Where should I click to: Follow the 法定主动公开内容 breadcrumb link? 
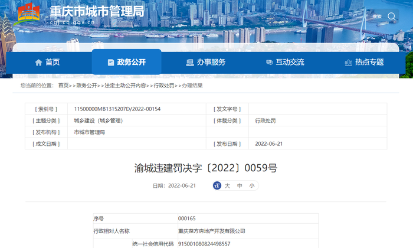point(125,86)
